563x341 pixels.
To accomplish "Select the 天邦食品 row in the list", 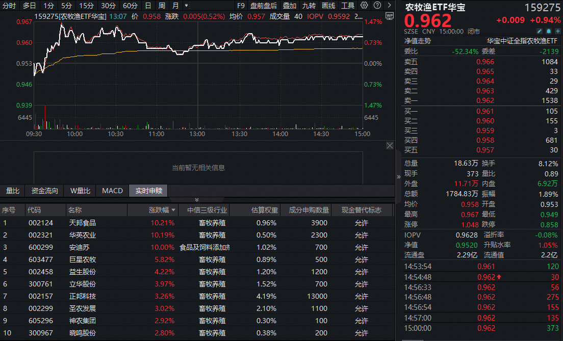I will [82, 223].
